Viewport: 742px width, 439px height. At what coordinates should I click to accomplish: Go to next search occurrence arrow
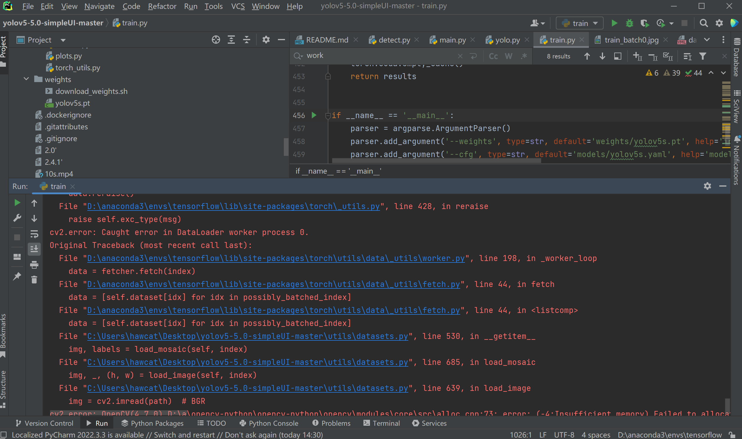602,56
